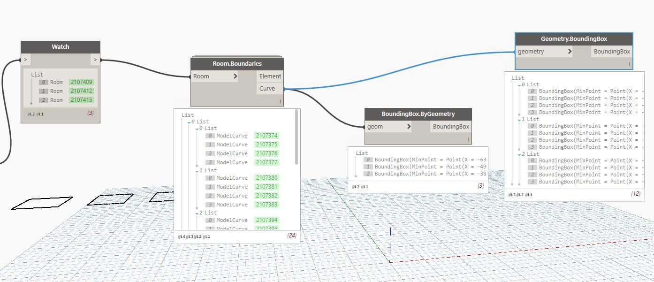654x282 pixels.
Task: Collapse 1 List in the Geometry.BoundingBox preview
Action: click(x=519, y=120)
